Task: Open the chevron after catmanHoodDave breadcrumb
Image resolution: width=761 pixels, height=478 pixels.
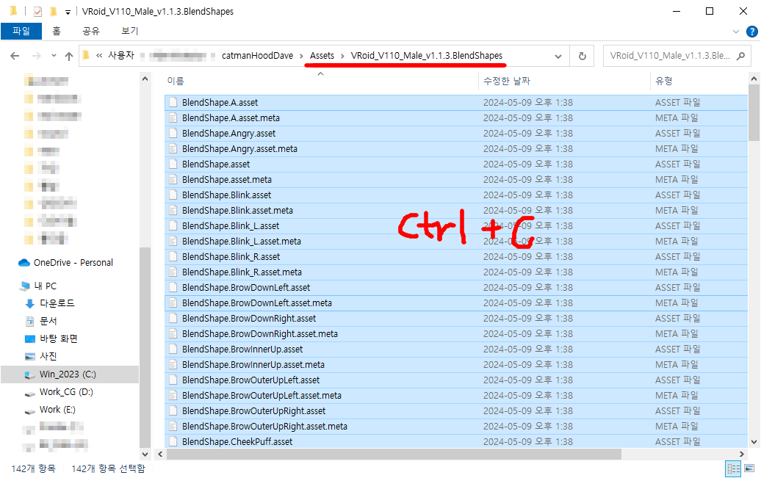Action: [x=301, y=56]
